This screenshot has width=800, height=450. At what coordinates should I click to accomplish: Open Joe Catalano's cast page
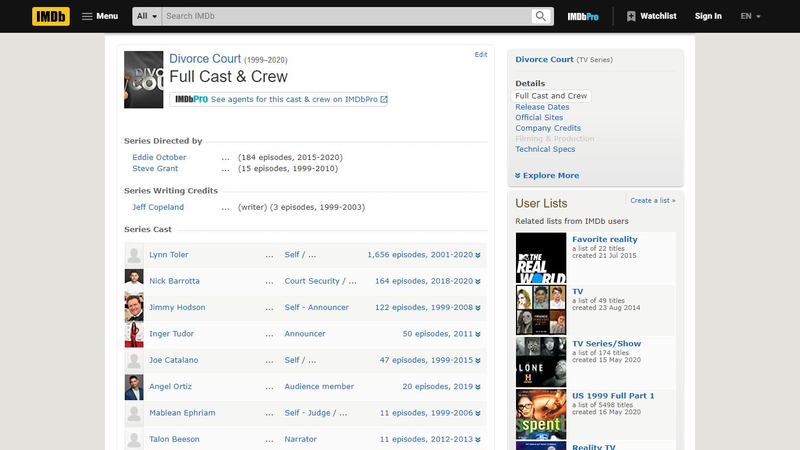point(173,360)
